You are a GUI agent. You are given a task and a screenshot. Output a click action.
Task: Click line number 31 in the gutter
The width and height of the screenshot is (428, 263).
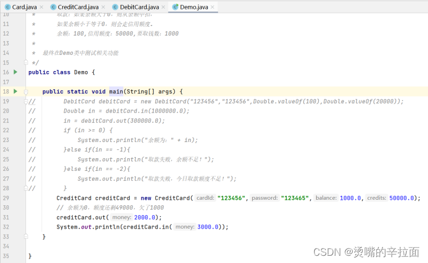[6, 218]
